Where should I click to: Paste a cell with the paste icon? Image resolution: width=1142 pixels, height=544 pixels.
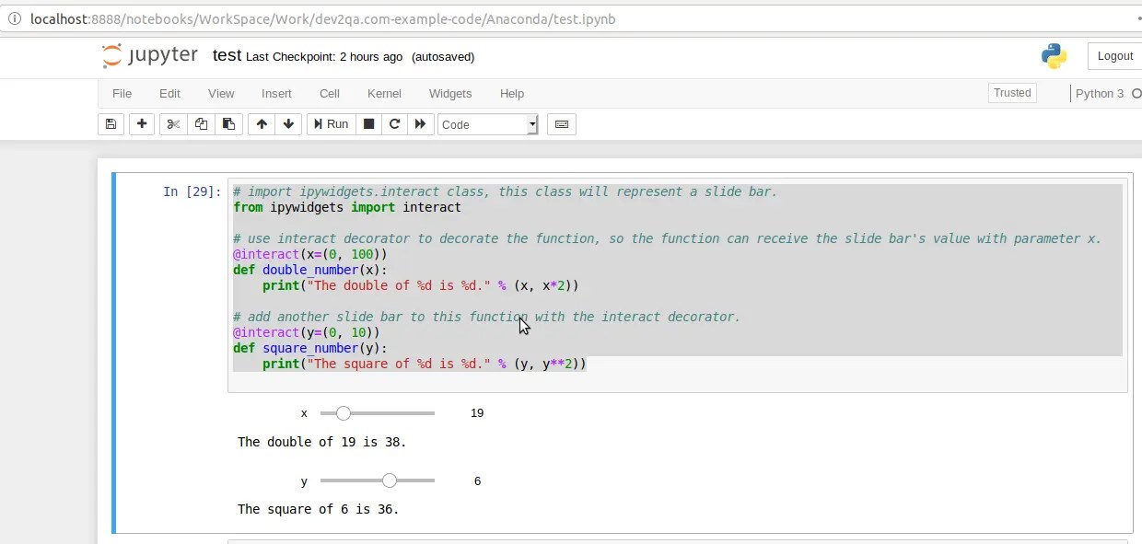[228, 123]
